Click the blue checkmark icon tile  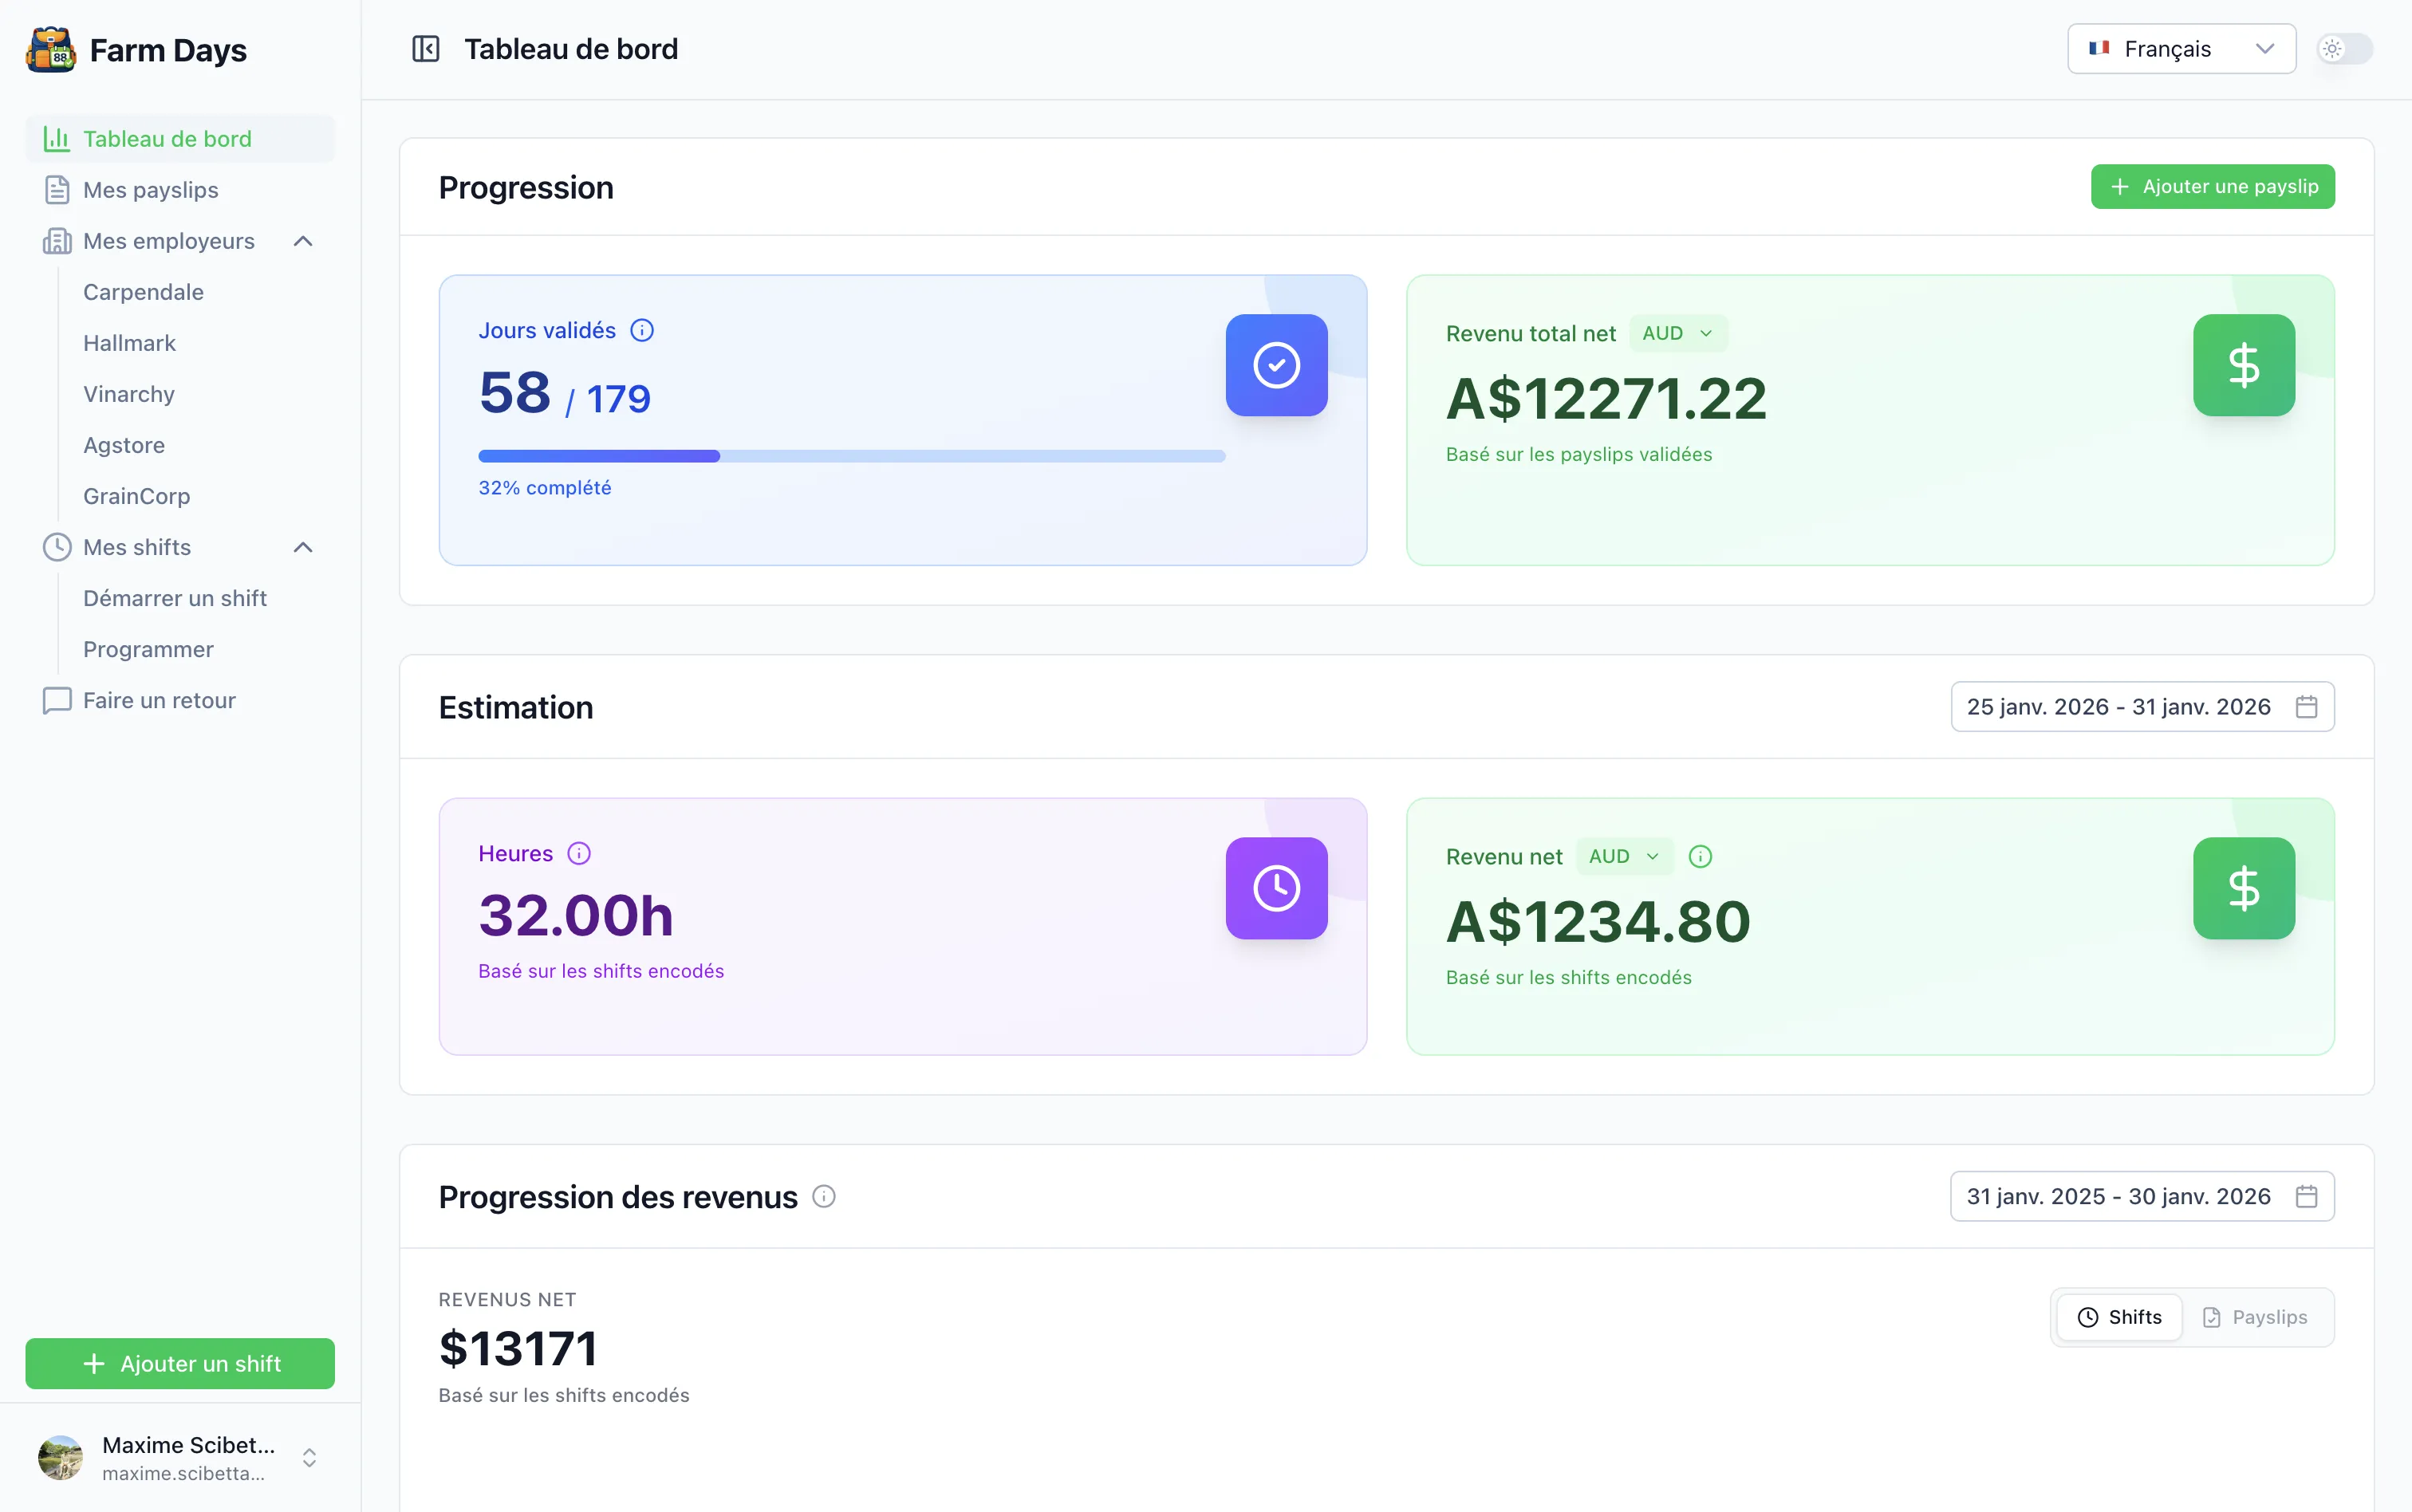click(1276, 365)
